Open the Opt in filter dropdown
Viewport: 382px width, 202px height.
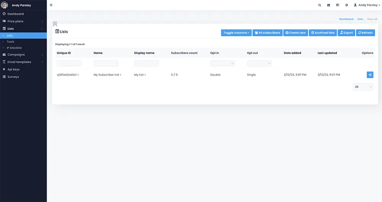(222, 64)
